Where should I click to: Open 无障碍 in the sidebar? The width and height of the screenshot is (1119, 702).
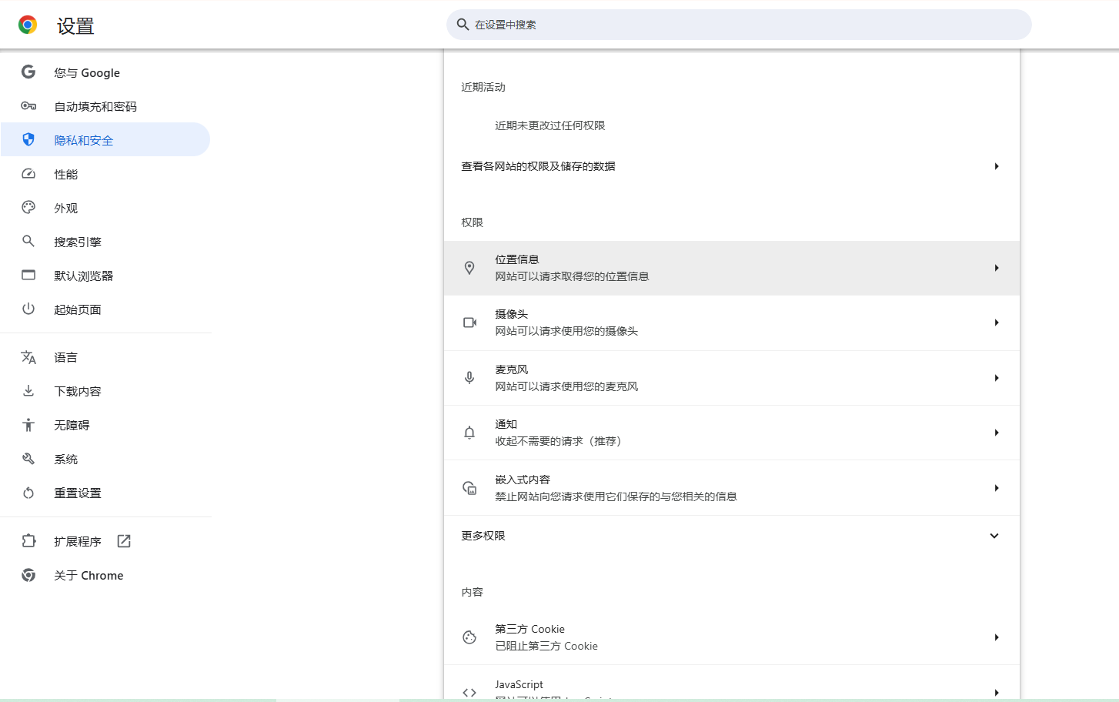[x=105, y=425]
